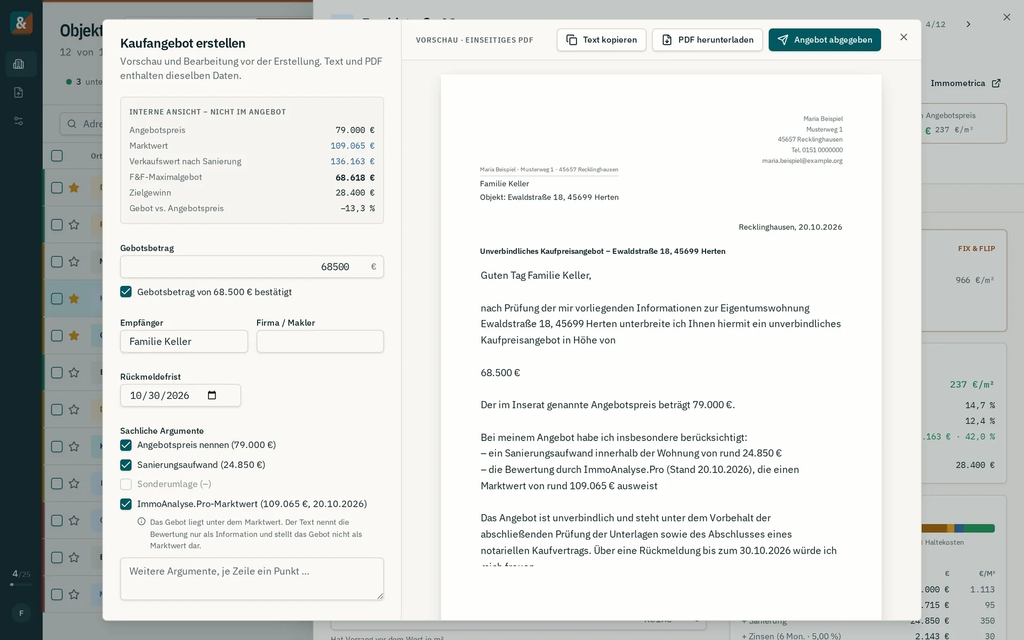Image resolution: width=1024 pixels, height=640 pixels.
Task: Download the offer via PDF herunterladen
Action: (707, 40)
